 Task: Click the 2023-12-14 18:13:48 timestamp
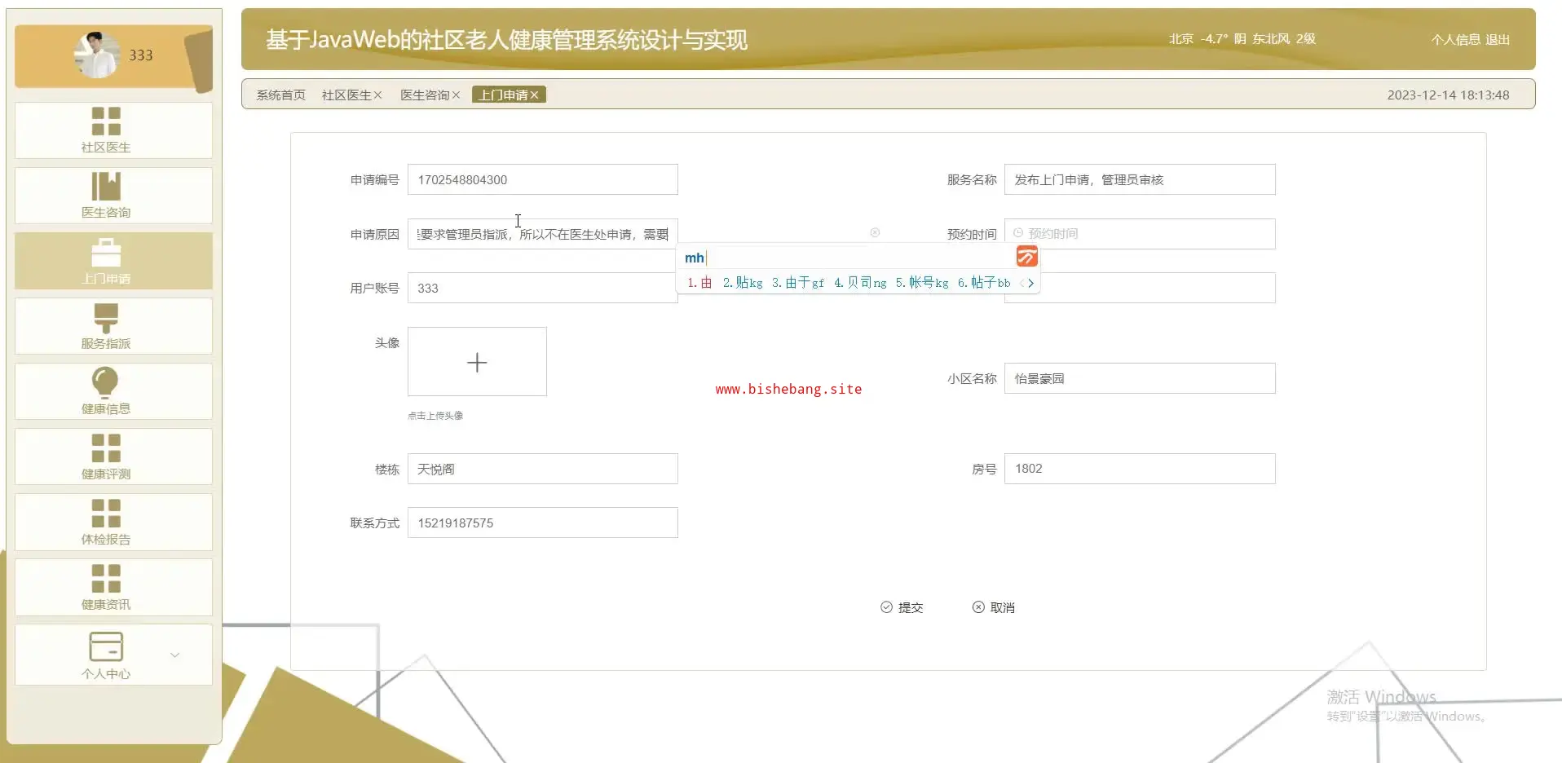point(1448,95)
